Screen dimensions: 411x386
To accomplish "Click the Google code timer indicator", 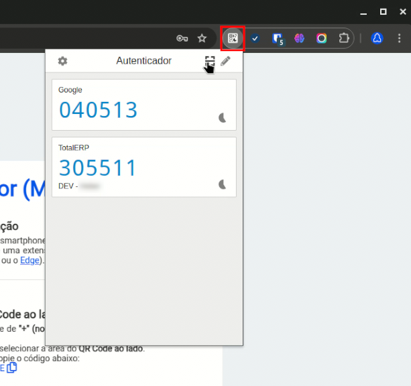I will tap(223, 118).
